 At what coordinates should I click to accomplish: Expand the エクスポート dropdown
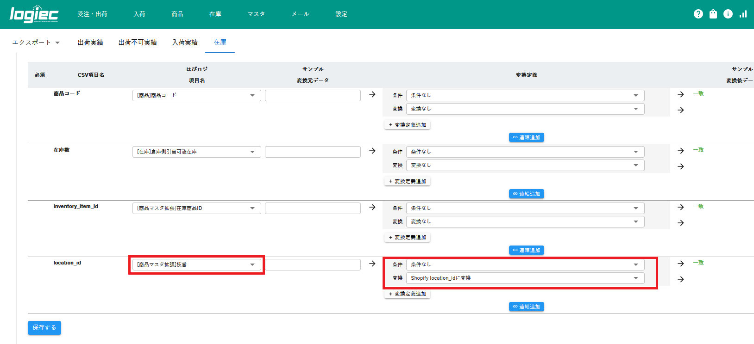(x=36, y=43)
